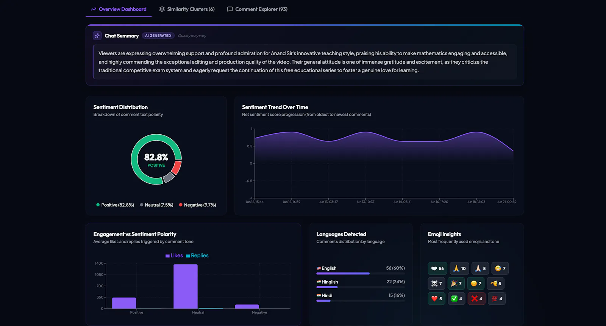Viewport: 606px width, 326px height.
Task: Select the green check mark emoji chip
Action: pyautogui.click(x=456, y=299)
